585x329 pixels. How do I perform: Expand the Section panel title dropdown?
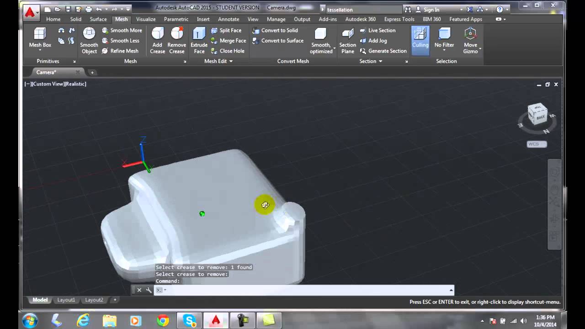[x=371, y=61]
